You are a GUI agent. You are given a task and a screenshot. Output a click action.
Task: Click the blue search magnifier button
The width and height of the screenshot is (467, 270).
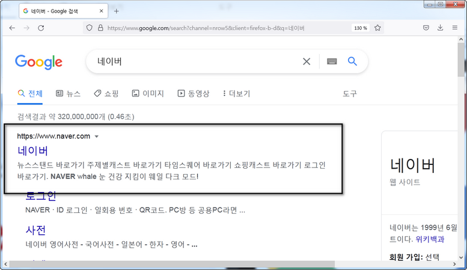coord(352,61)
